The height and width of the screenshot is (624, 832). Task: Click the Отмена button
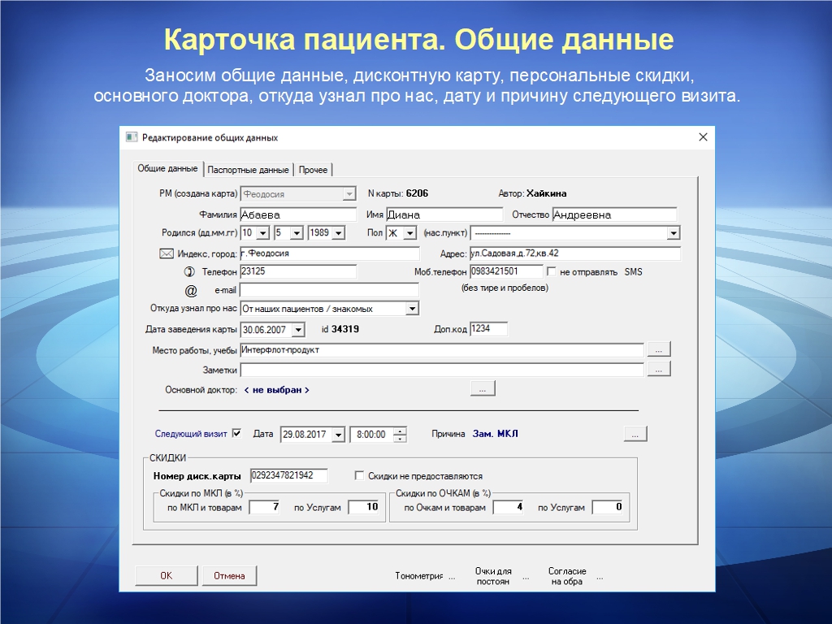click(x=229, y=576)
